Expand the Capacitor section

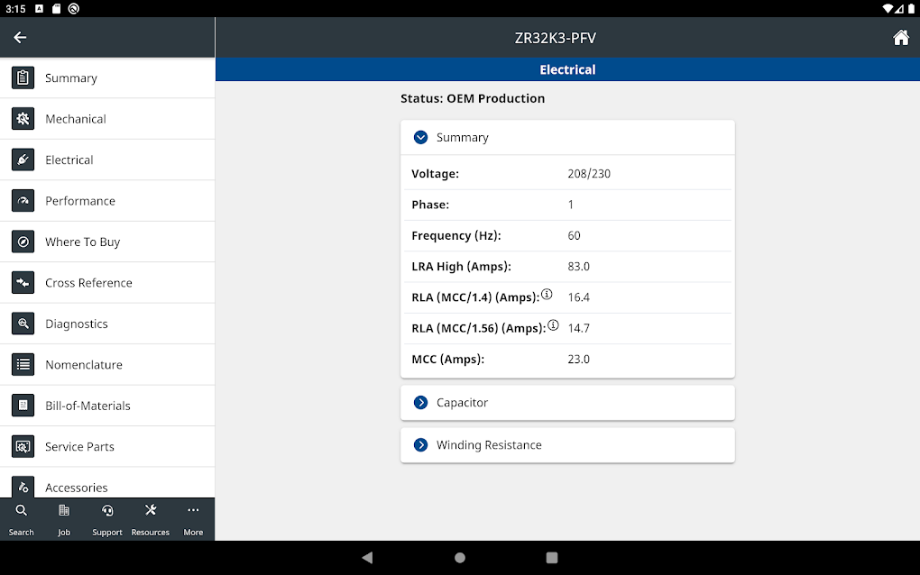pos(567,403)
